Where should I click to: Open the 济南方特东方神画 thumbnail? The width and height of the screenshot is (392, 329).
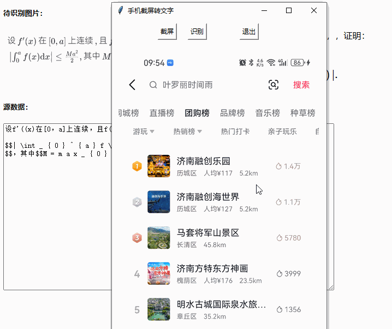[x=158, y=273]
